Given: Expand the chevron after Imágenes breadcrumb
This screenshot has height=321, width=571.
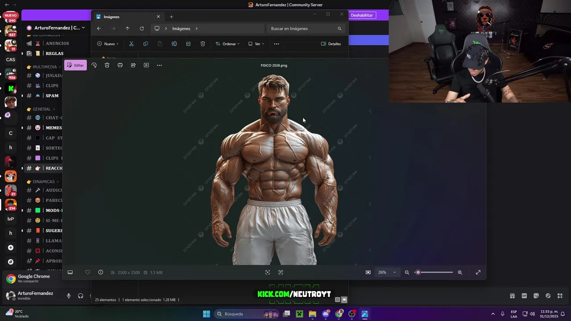Looking at the screenshot, I should pos(196,29).
